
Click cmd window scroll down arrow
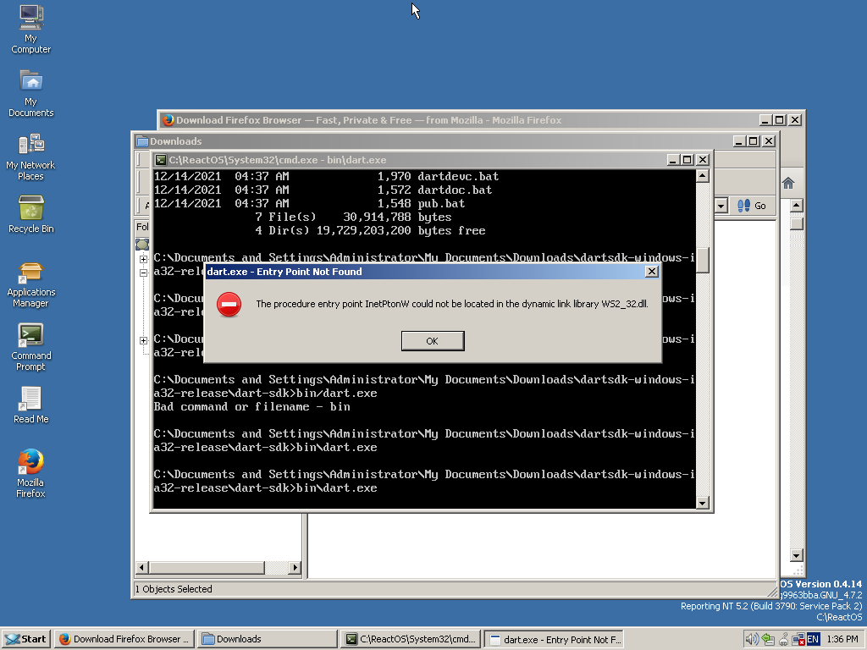(702, 503)
